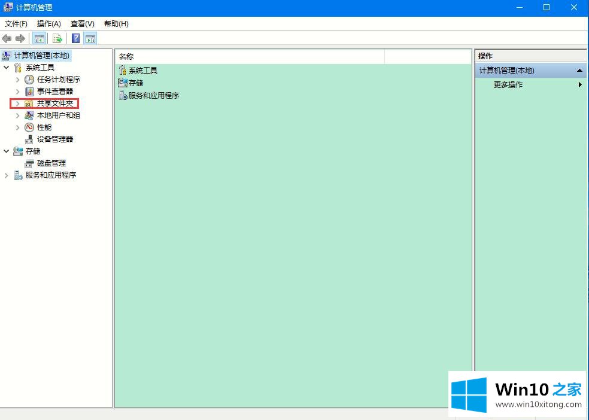Select 设备管理器 in the tree
Viewport: 589px width, 420px height.
coord(55,139)
